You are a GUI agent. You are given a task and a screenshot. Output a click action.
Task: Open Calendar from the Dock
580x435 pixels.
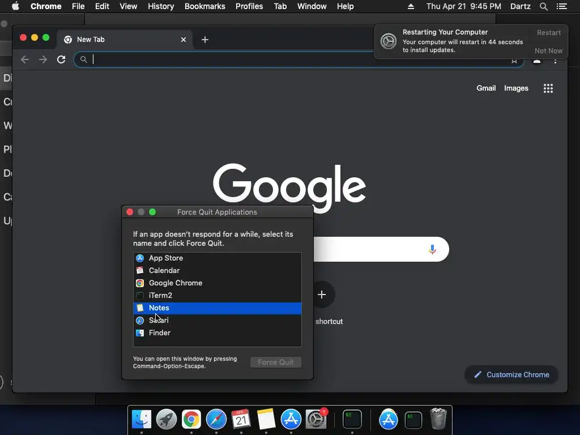[241, 419]
